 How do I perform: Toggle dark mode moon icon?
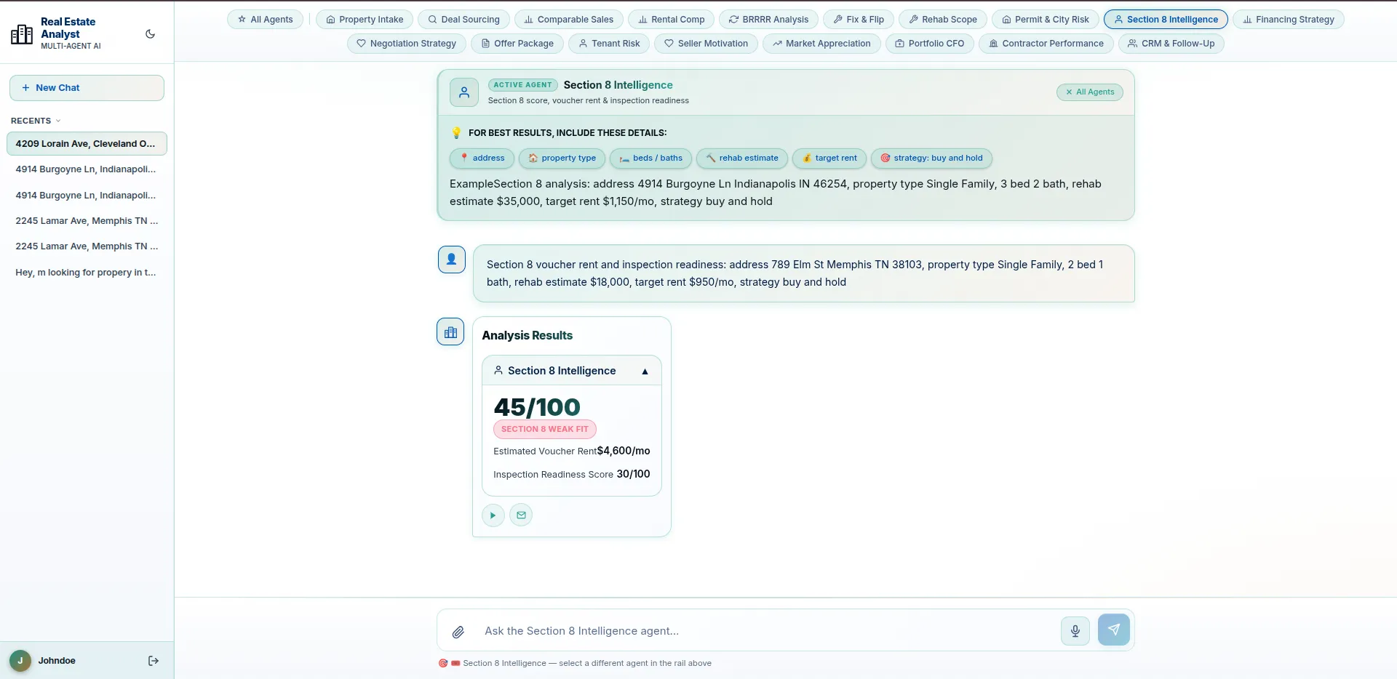click(x=150, y=34)
